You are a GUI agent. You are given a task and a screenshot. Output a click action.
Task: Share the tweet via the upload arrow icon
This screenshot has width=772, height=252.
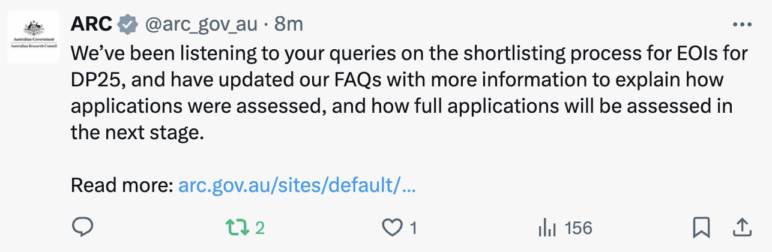[741, 227]
